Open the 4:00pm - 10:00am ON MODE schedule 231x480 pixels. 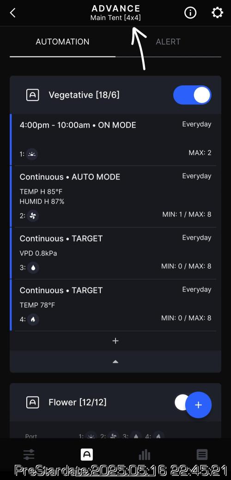tap(115, 139)
